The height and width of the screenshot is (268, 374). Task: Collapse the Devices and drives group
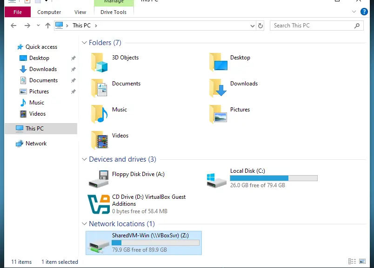(84, 159)
